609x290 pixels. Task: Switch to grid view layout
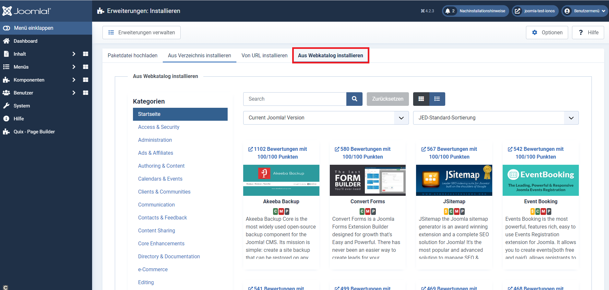pos(421,99)
